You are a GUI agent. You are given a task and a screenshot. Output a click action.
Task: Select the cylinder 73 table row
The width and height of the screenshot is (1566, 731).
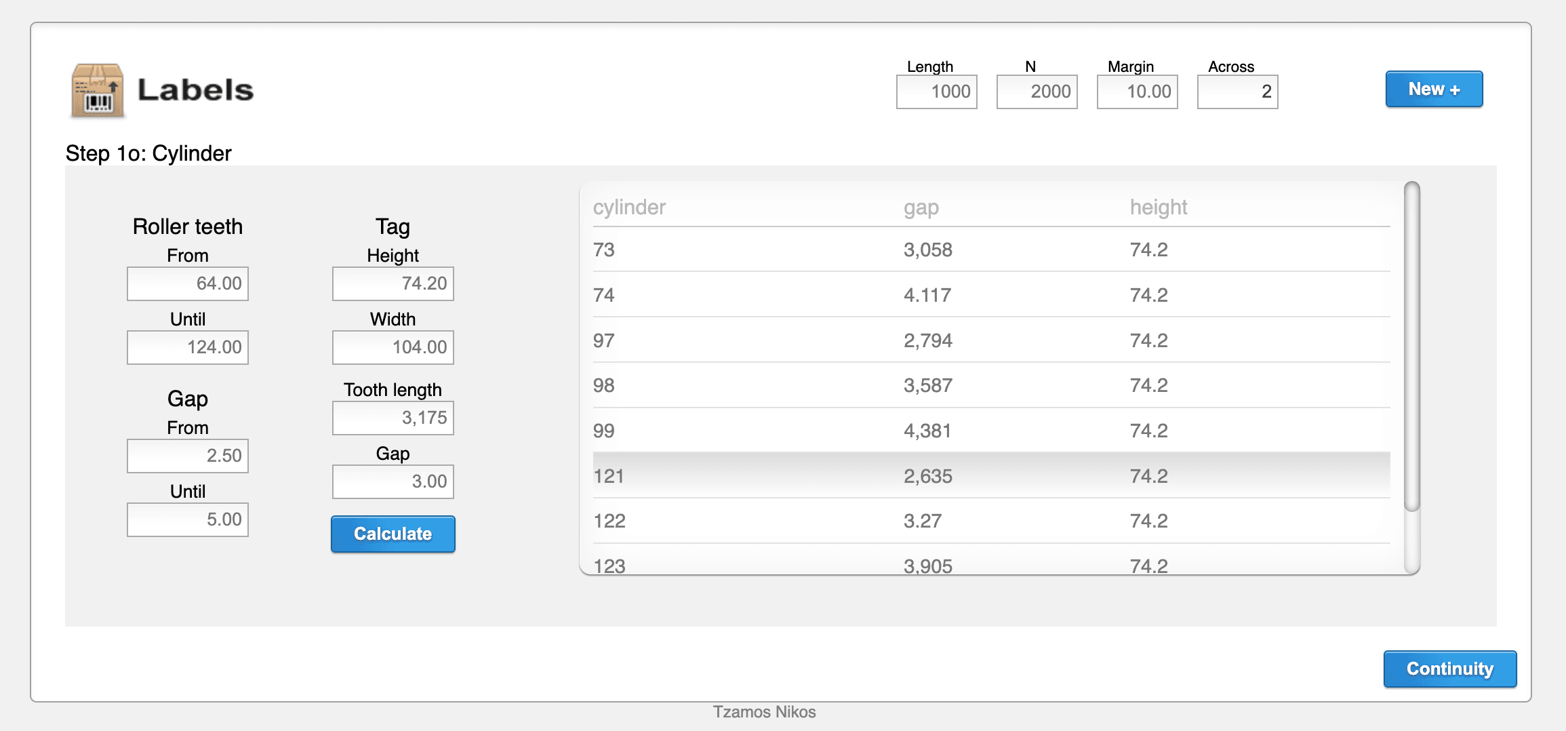pyautogui.click(x=990, y=250)
